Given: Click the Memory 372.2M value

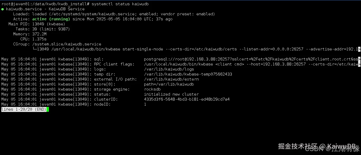Looking at the screenshot, I should click(39, 34).
